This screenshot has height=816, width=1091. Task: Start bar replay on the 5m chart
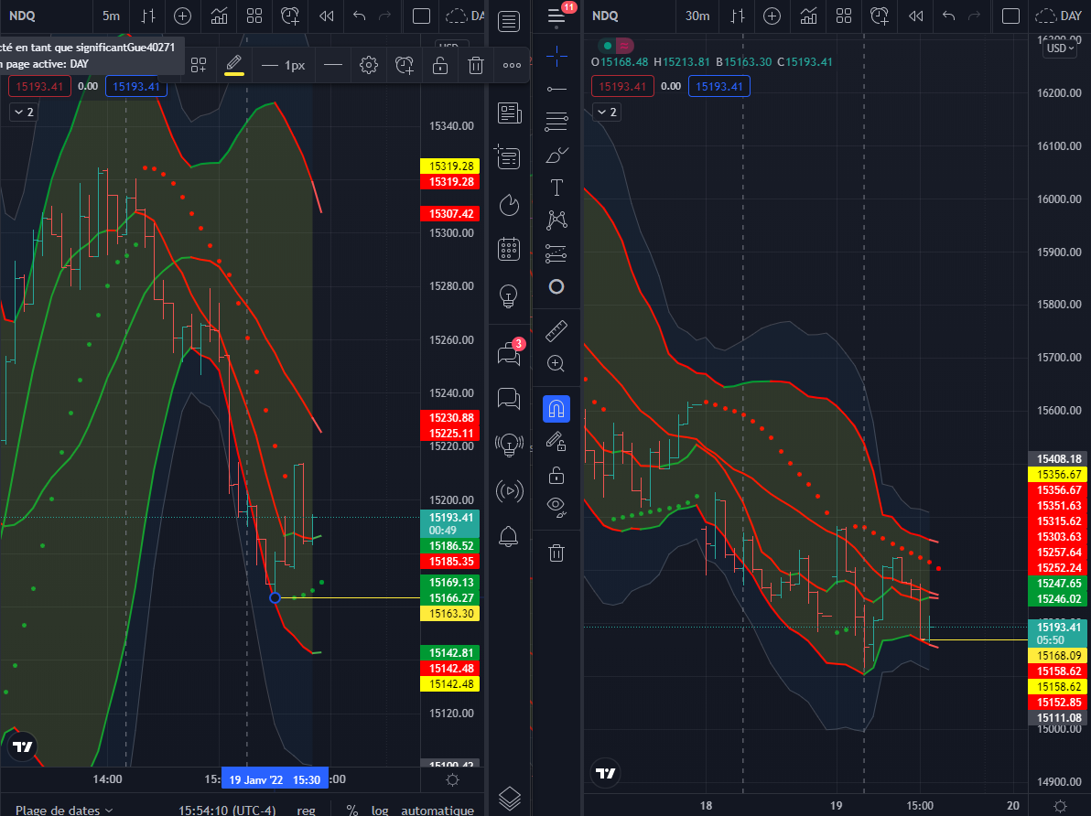tap(327, 16)
